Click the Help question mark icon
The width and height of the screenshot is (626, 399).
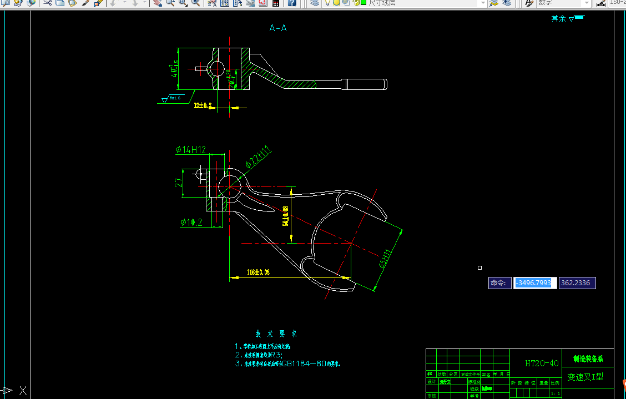(292, 2)
